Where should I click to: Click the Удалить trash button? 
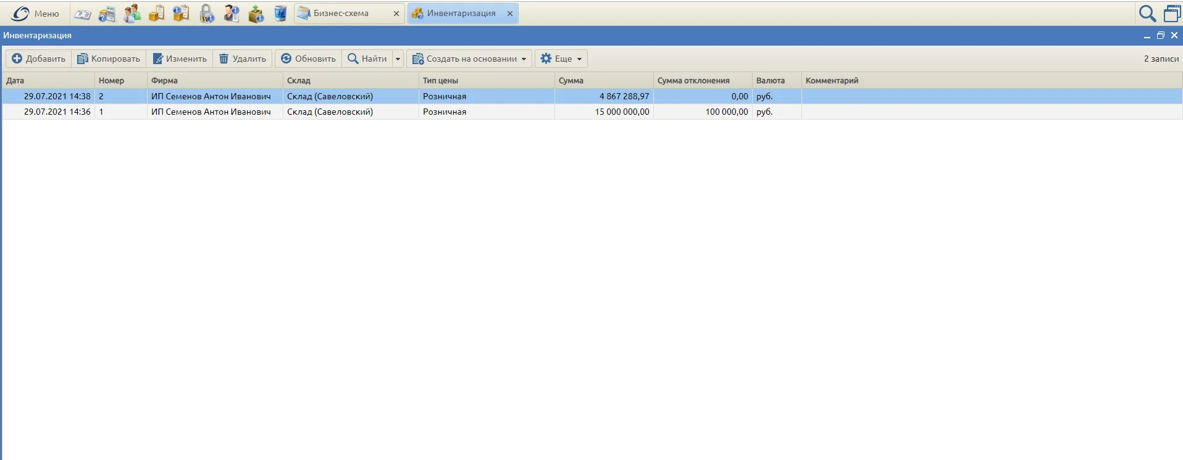point(243,59)
